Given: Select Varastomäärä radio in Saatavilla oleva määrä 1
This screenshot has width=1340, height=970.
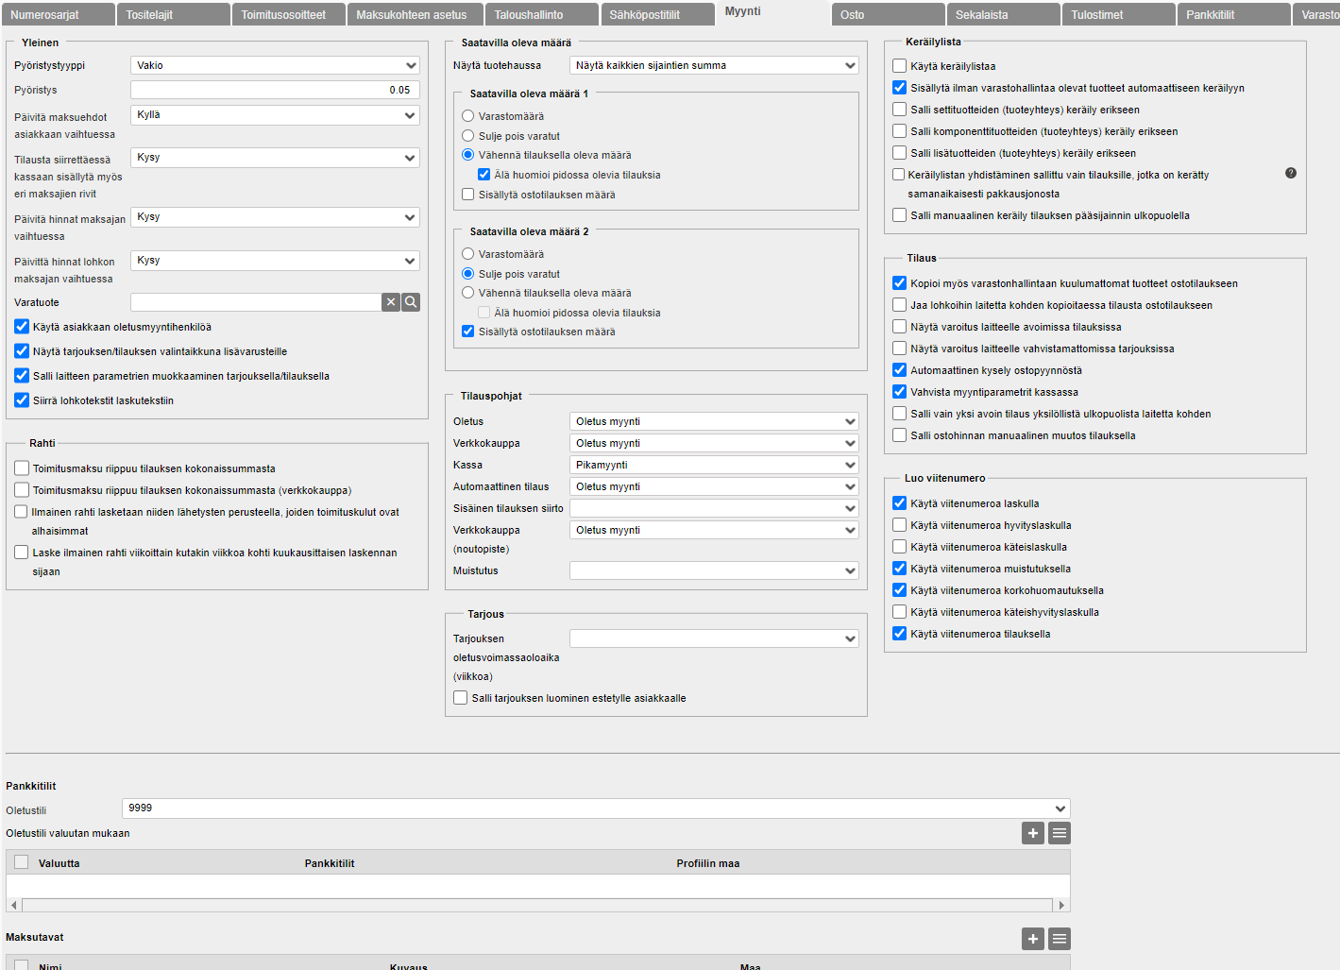Looking at the screenshot, I should coord(467,116).
